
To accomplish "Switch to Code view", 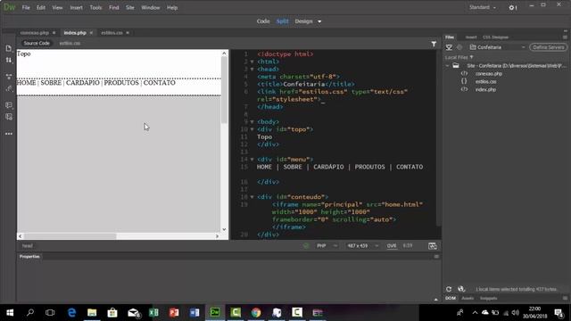I will (x=263, y=21).
